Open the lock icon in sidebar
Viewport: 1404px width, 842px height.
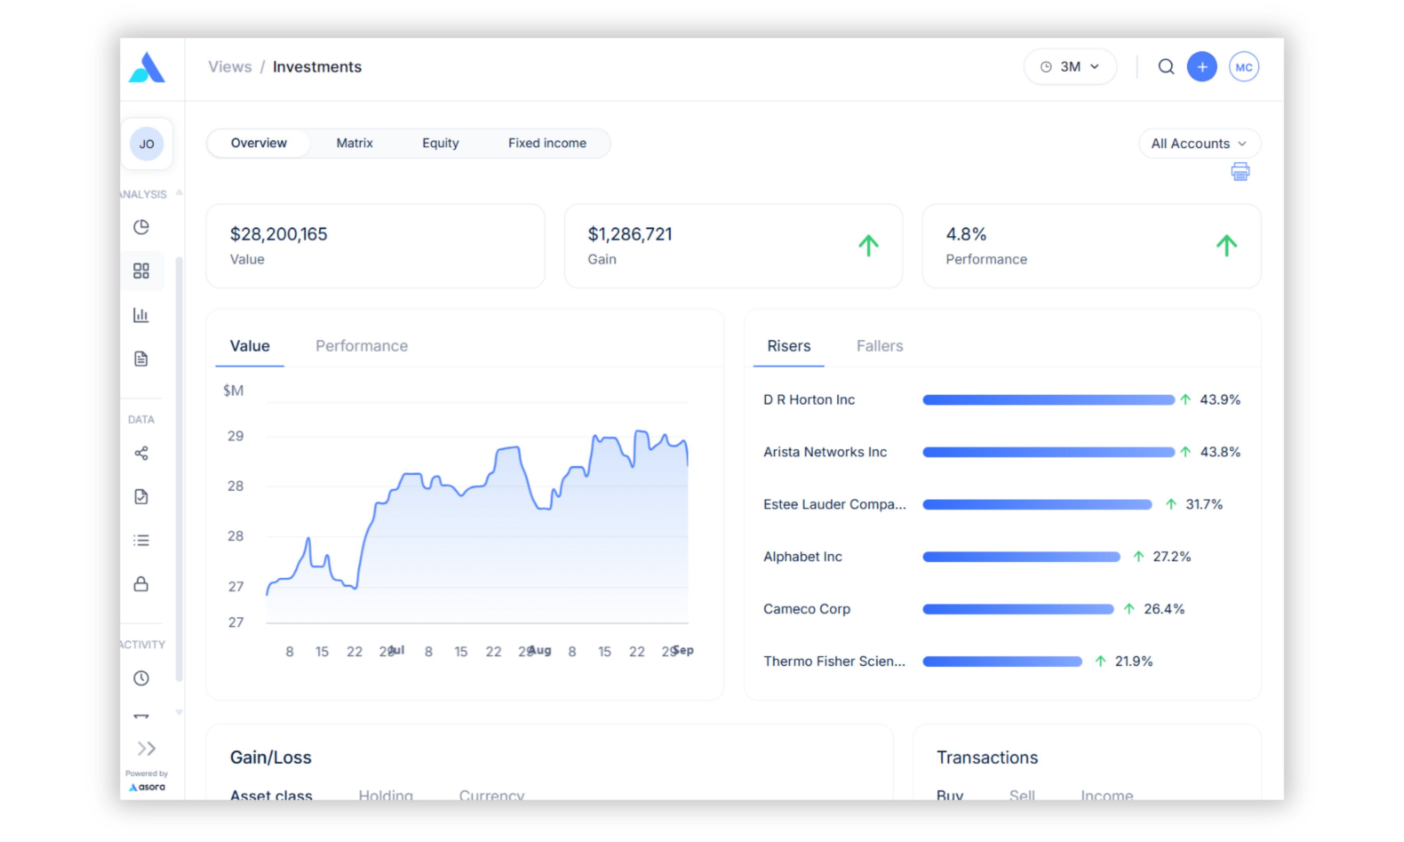click(x=141, y=584)
